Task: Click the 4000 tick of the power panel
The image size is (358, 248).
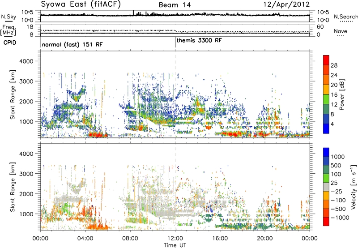Action: 26,61
